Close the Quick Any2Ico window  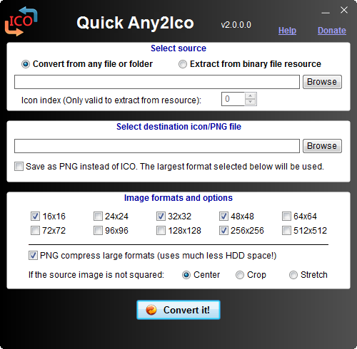(344, 10)
